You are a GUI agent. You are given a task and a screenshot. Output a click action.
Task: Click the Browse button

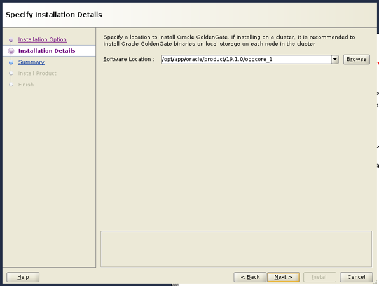pos(357,59)
